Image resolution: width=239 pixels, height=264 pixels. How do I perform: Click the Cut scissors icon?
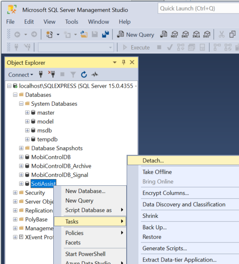(221, 34)
